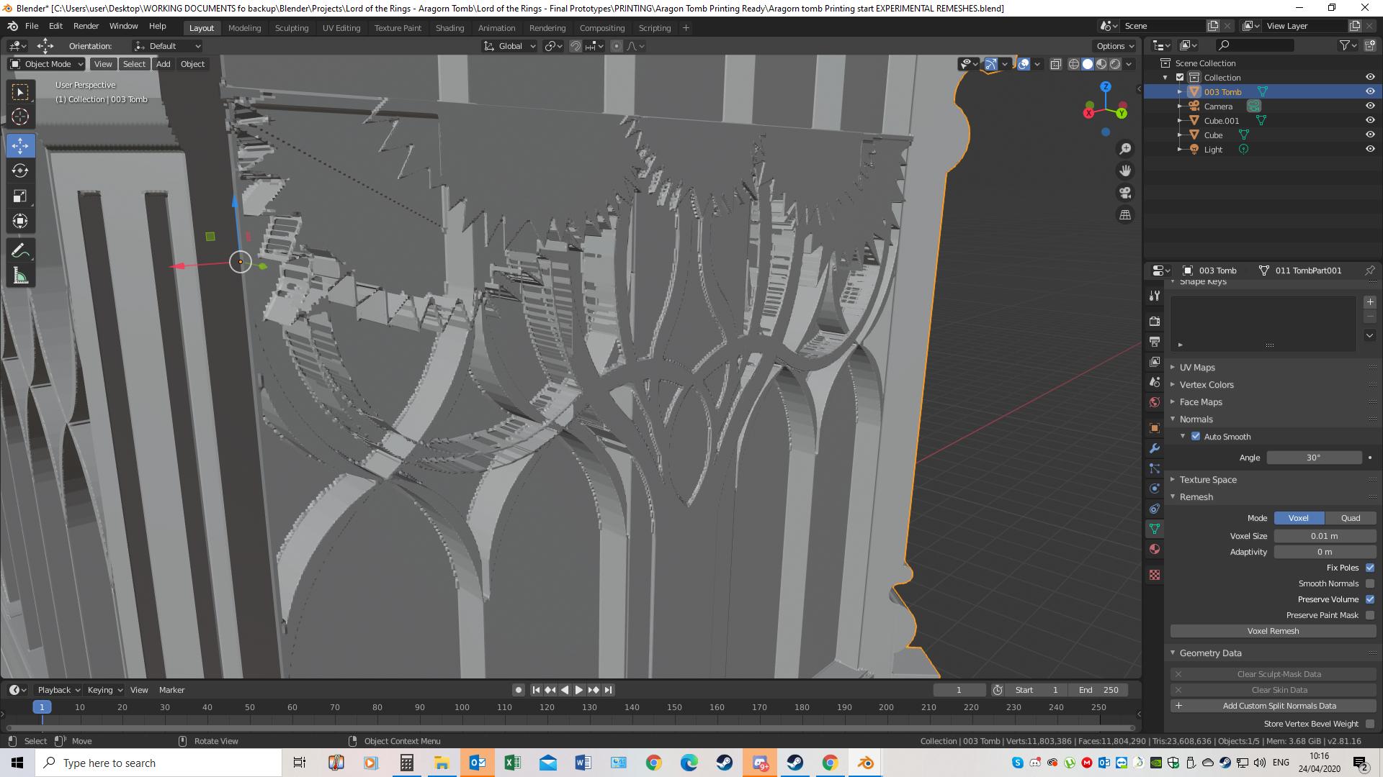Open the Render menu
Viewport: 1383px width, 777px height.
pos(86,26)
